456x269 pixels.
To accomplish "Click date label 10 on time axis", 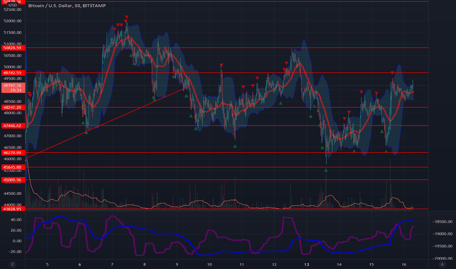I will click(x=209, y=264).
